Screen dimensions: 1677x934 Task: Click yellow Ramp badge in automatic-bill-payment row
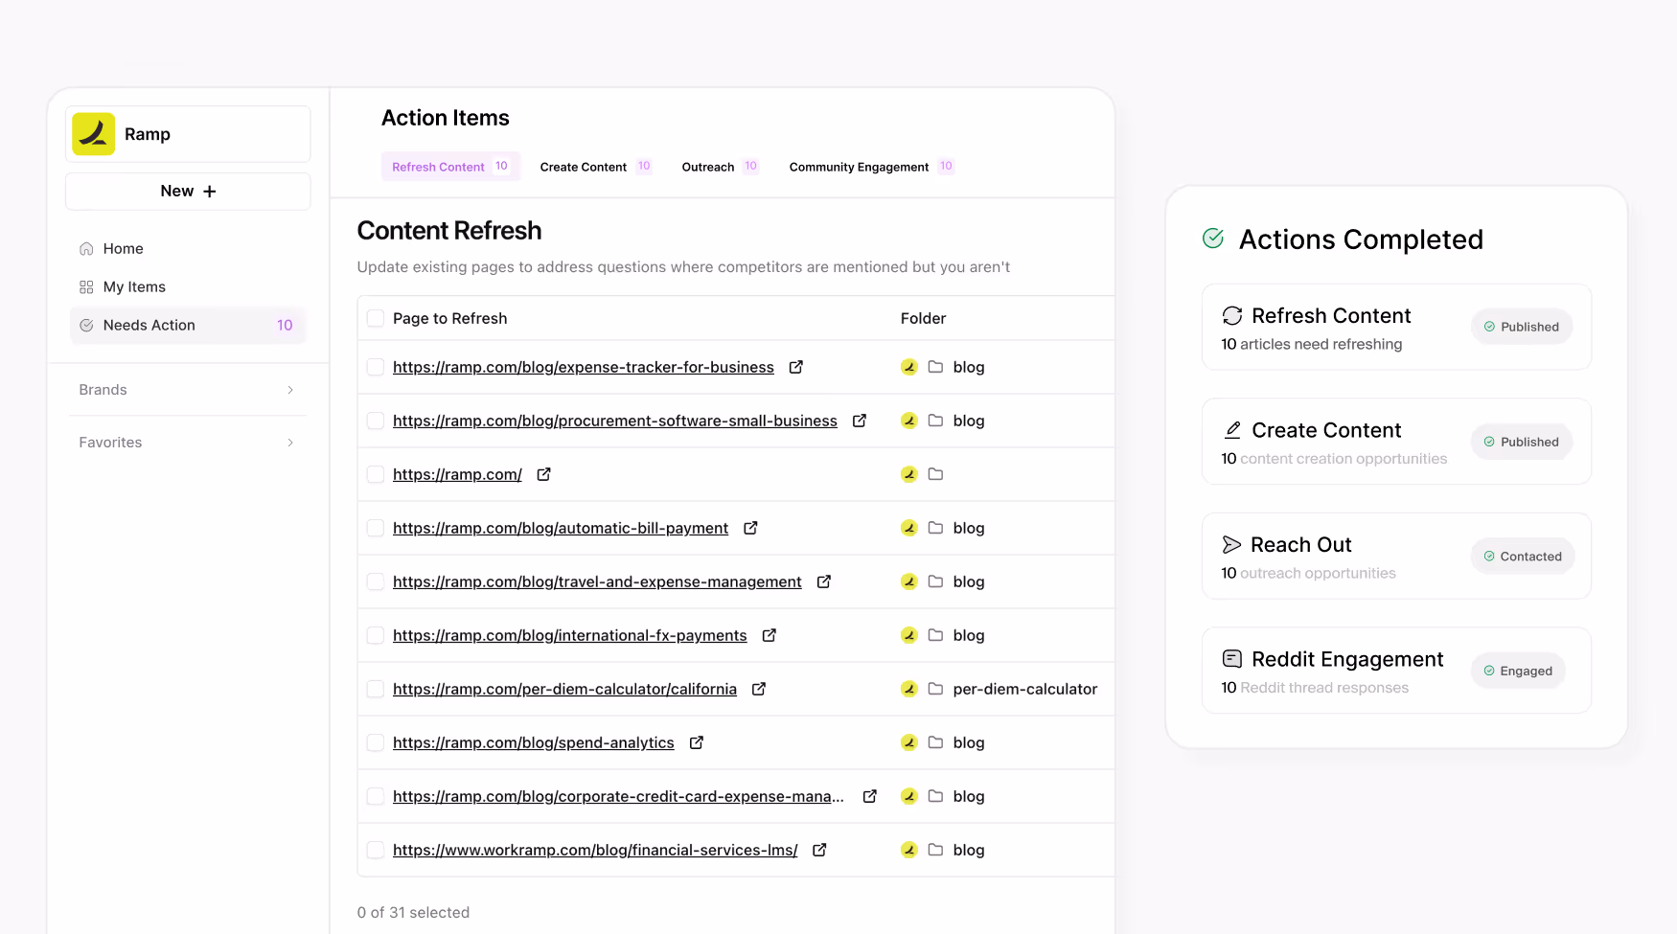click(909, 528)
